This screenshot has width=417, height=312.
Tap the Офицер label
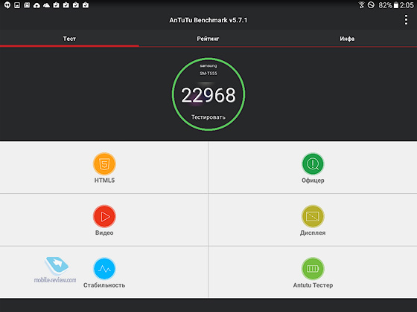click(x=313, y=181)
